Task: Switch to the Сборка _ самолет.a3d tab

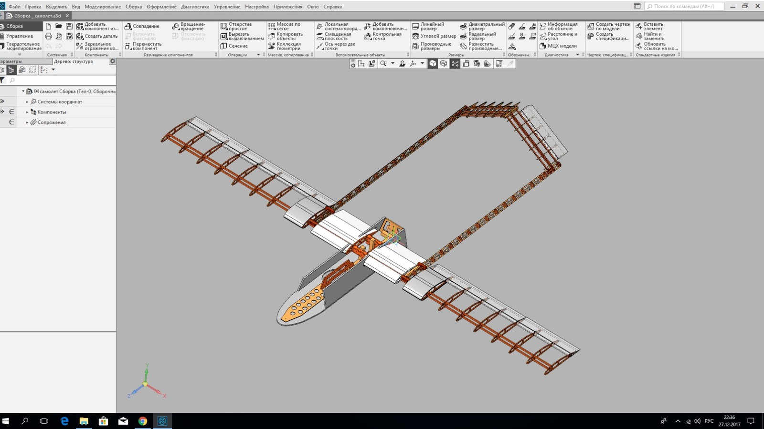Action: [37, 16]
